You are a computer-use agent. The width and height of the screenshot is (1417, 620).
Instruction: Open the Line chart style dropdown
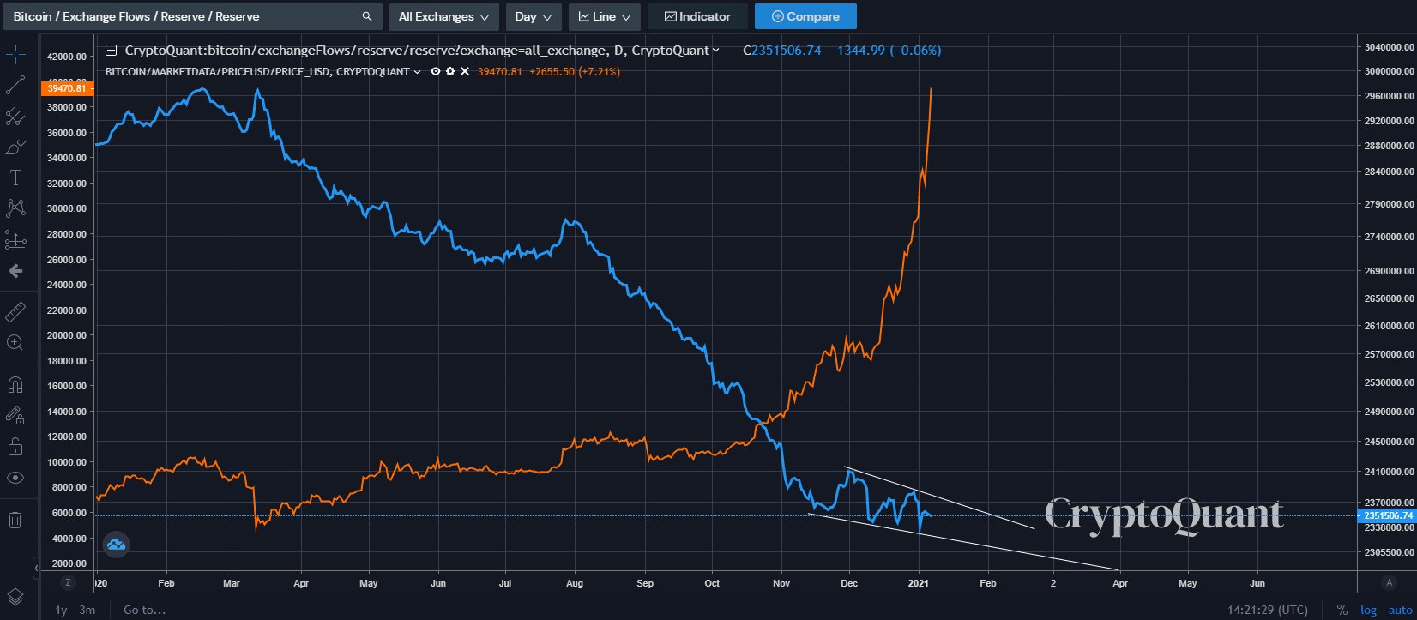[605, 16]
